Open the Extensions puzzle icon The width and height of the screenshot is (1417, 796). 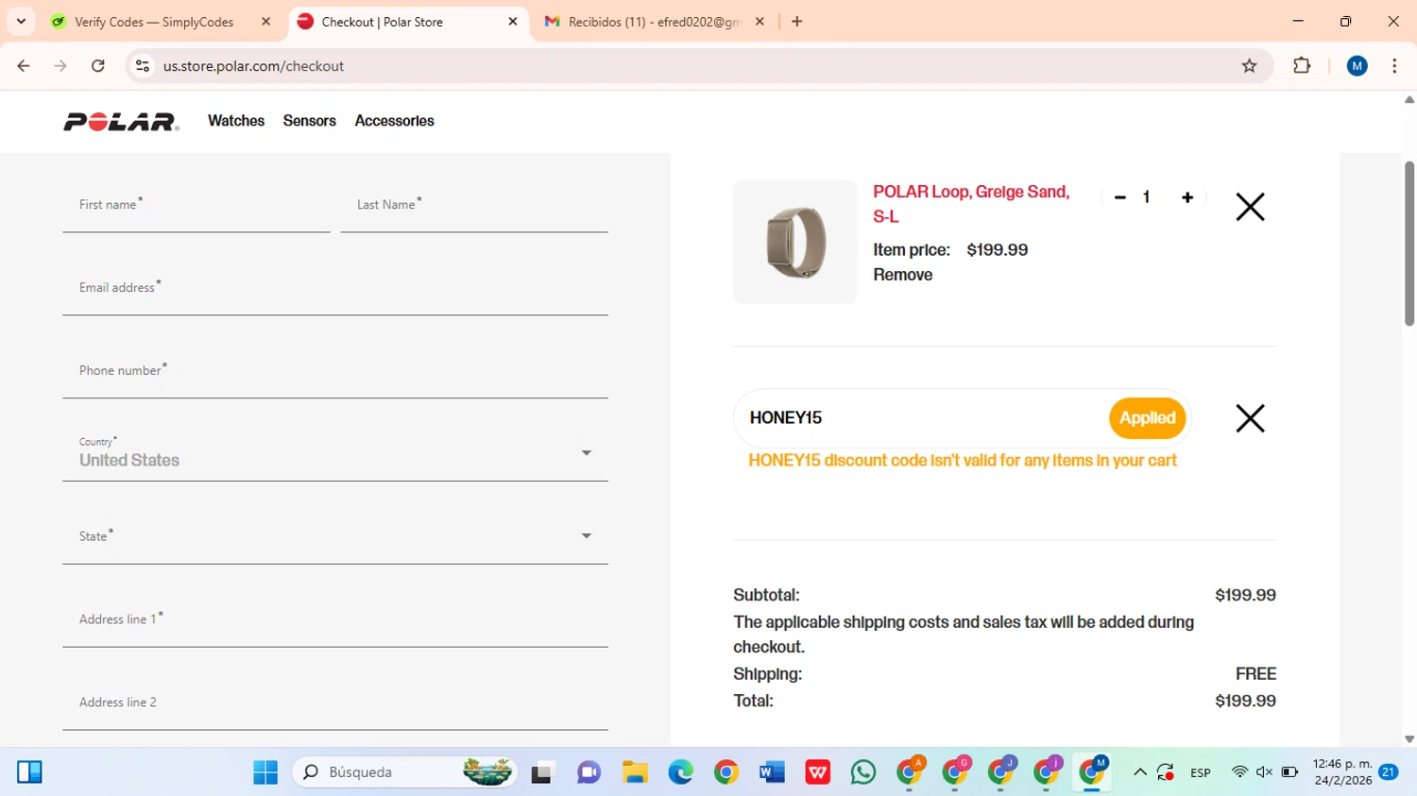(x=1302, y=66)
